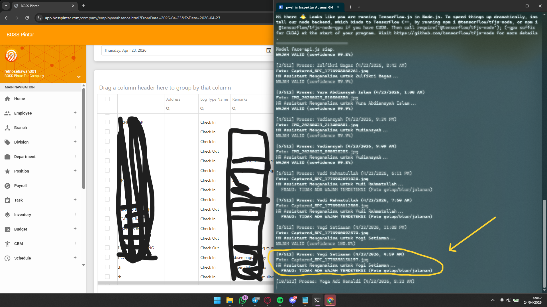Viewport: 547px width, 307px height.
Task: Click the Branch hierarchy icon
Action: click(8, 128)
